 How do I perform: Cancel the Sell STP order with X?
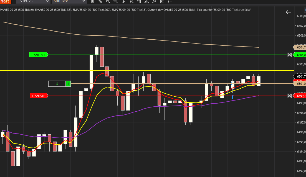pyautogui.click(x=289, y=96)
